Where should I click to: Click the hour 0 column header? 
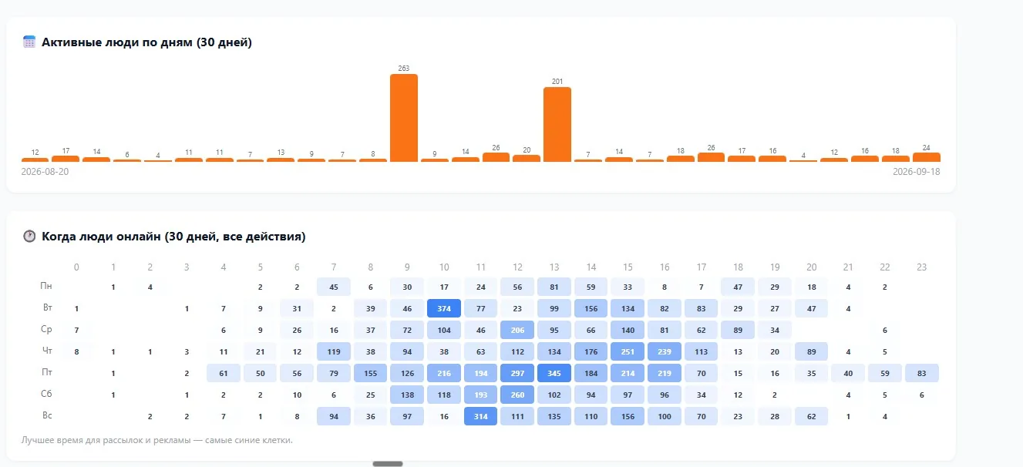(76, 267)
